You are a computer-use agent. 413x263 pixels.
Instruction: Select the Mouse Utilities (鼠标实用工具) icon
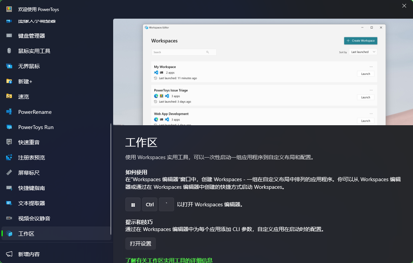coord(9,51)
